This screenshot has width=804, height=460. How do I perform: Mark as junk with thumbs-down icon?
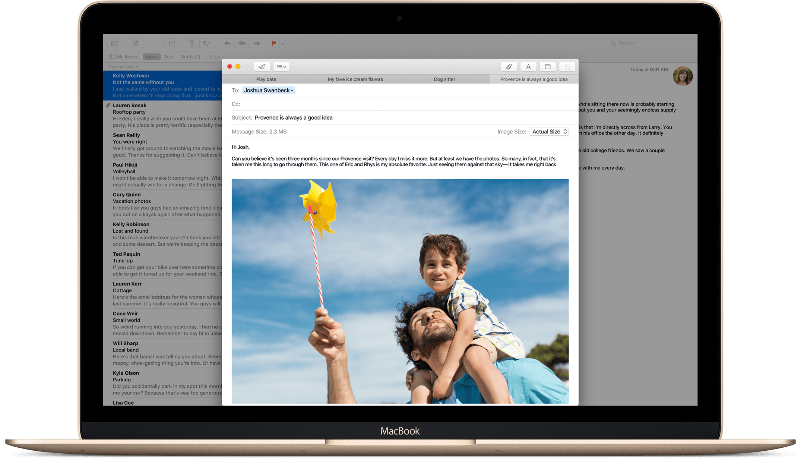pyautogui.click(x=207, y=43)
